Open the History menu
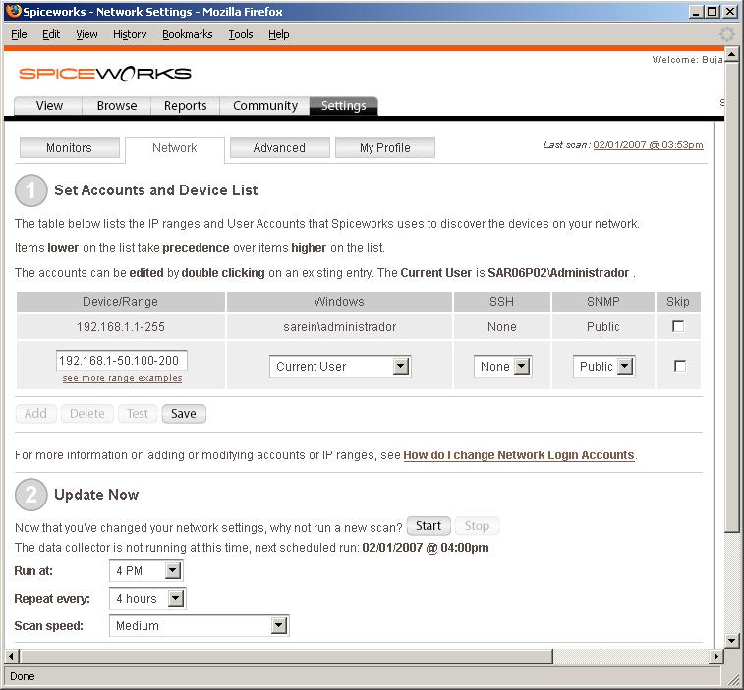This screenshot has height=690, width=744. pos(130,34)
